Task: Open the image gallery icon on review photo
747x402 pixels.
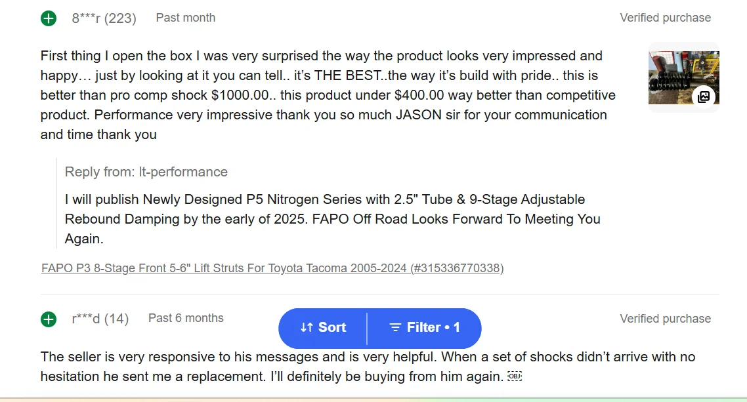Action: 703,97
